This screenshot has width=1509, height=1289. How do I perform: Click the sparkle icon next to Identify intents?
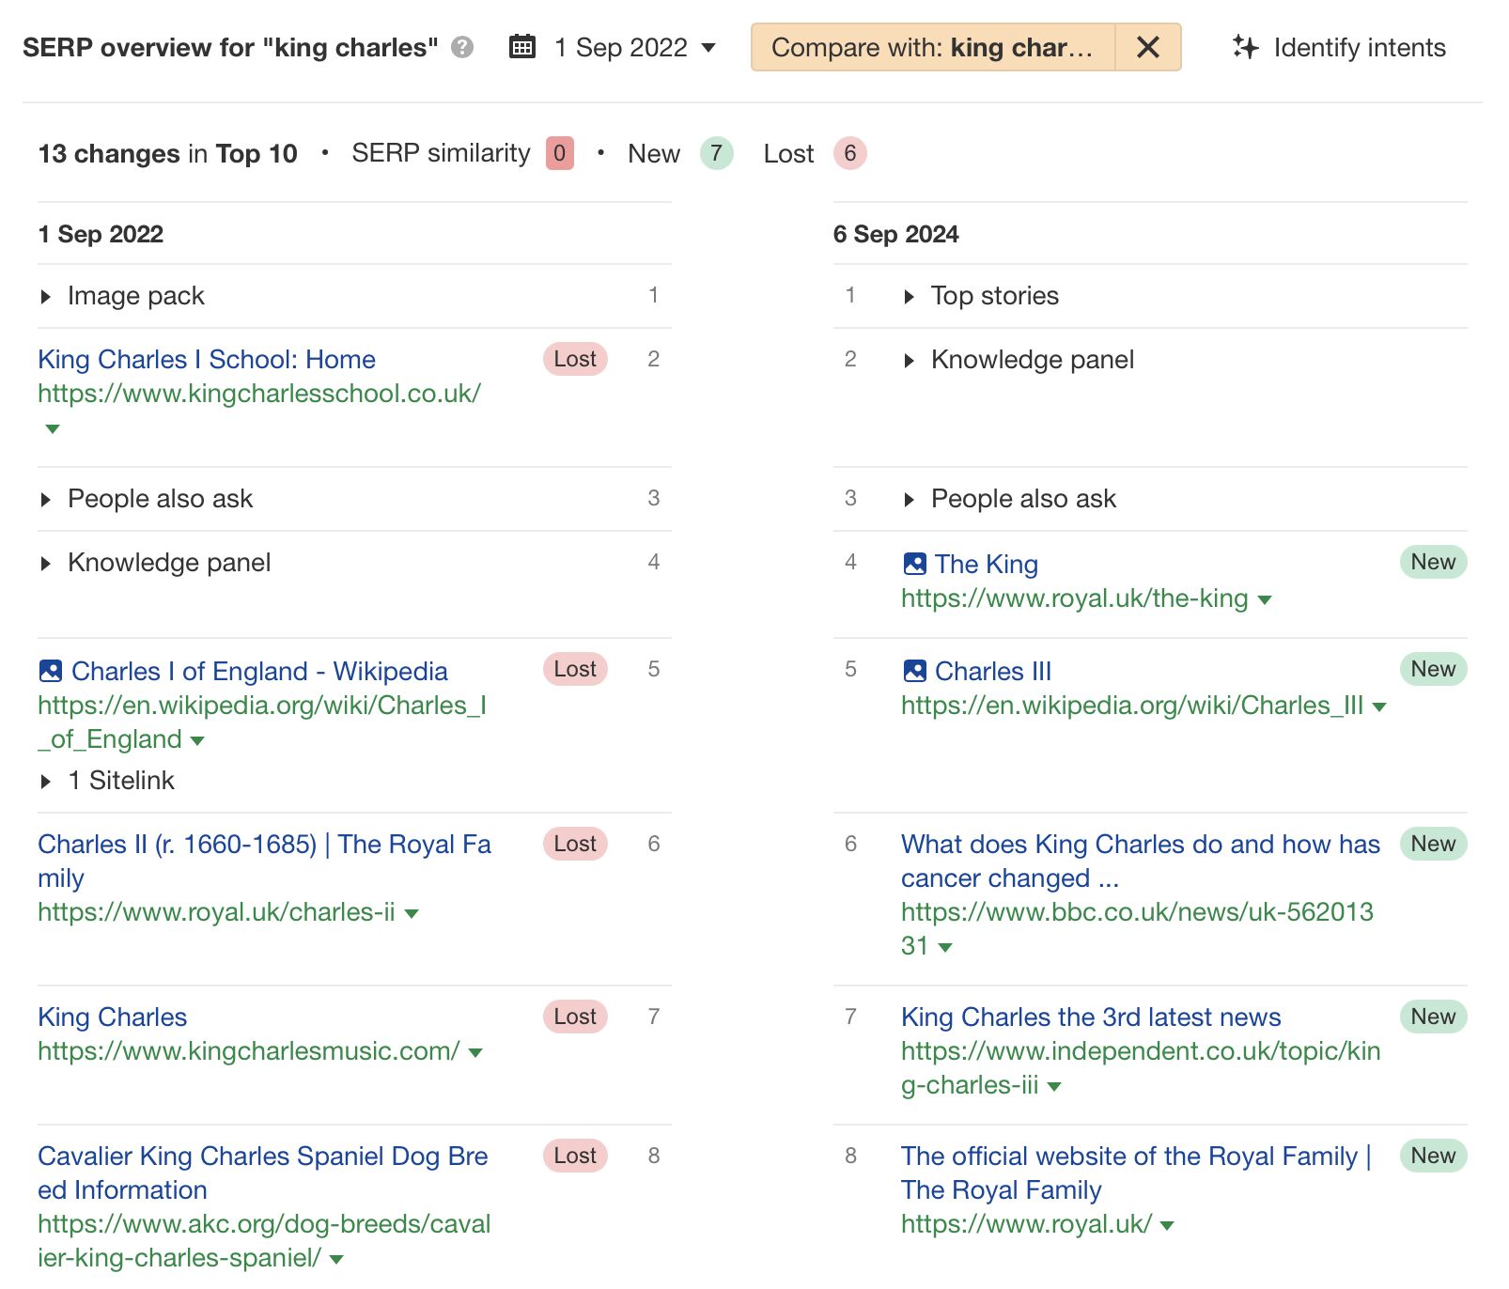[1245, 46]
